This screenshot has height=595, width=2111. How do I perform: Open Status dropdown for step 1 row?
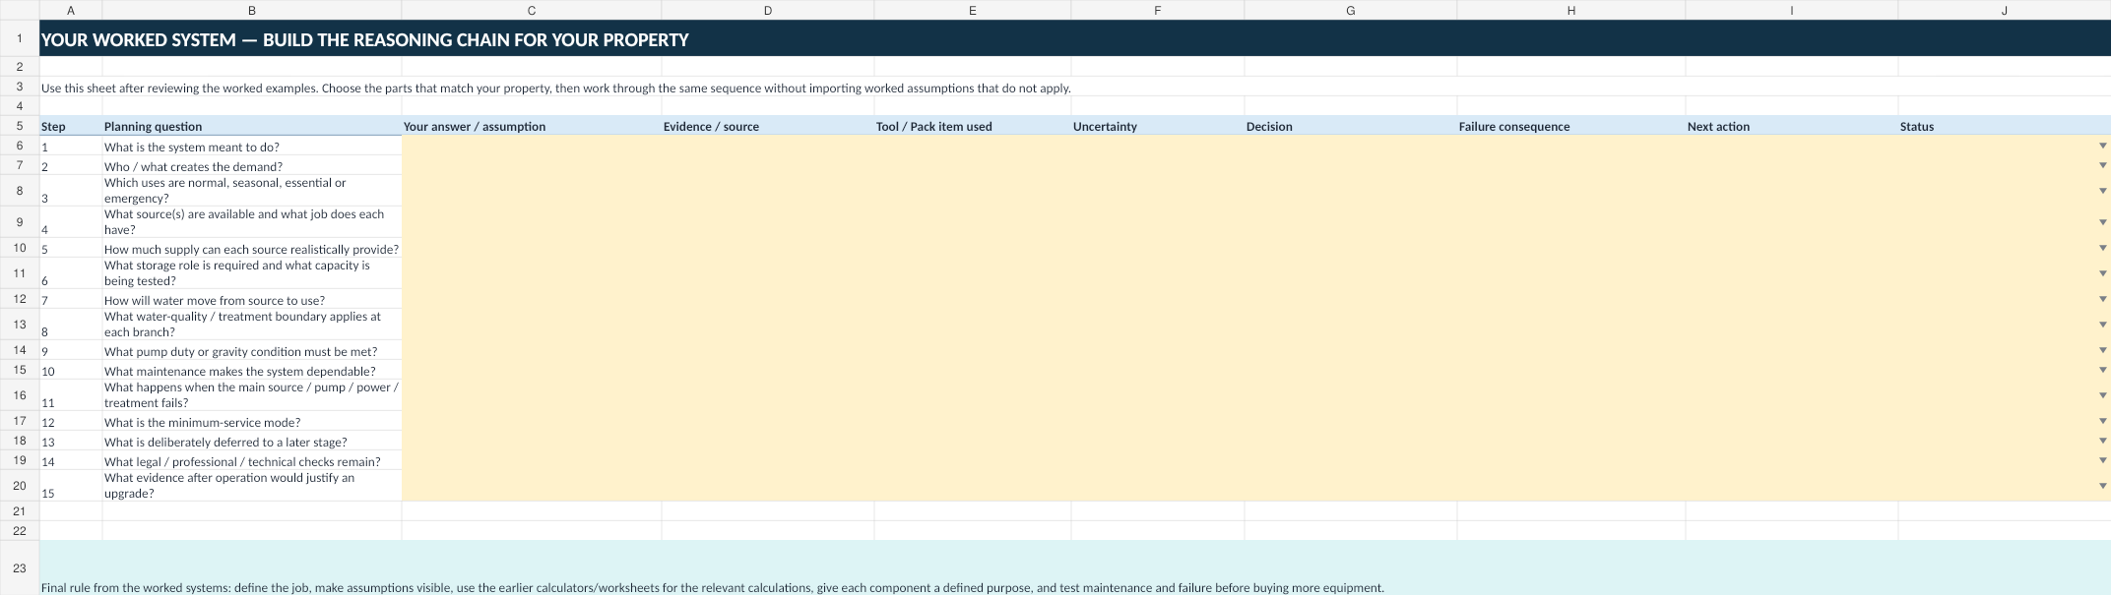point(2102,146)
